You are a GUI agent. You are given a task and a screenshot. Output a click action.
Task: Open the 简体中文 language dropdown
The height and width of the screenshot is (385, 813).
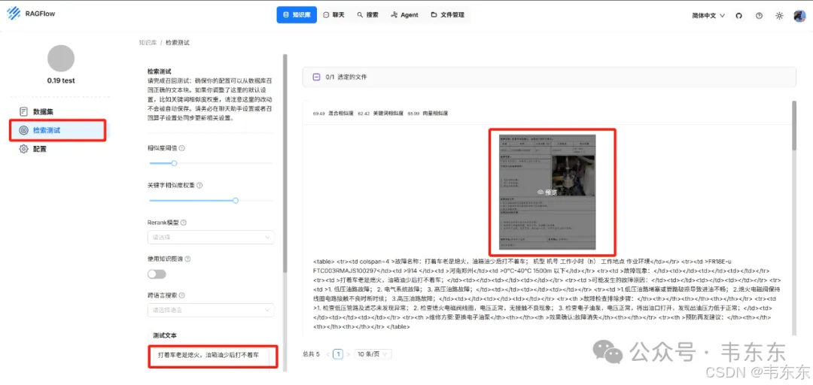click(708, 16)
